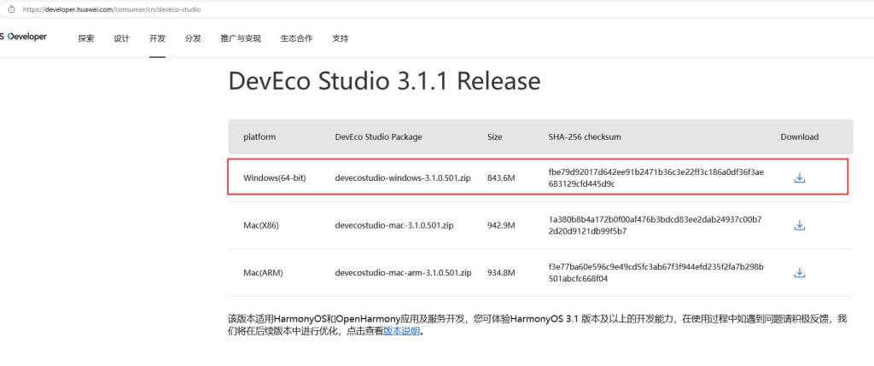This screenshot has height=366, width=874.
Task: Open the 版本说明 link
Action: [401, 331]
